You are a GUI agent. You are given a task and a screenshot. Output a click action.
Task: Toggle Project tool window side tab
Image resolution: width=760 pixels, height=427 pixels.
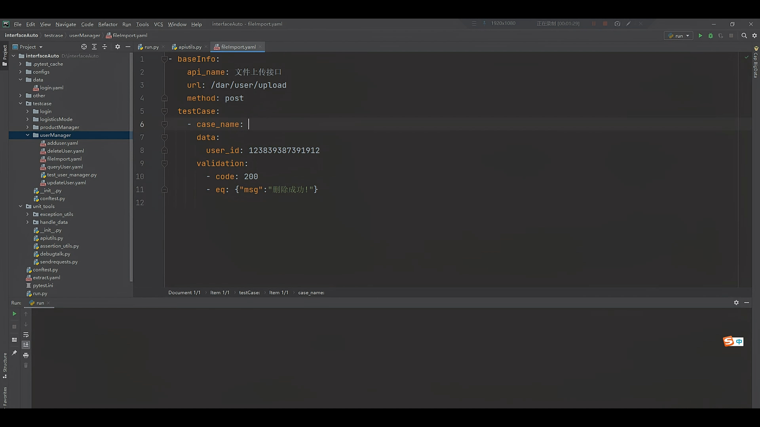pos(5,55)
